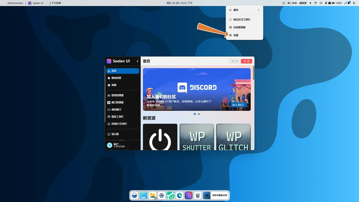This screenshot has height=202, width=359.
Task: Click the lightning power icon
Action: pyautogui.click(x=326, y=3)
